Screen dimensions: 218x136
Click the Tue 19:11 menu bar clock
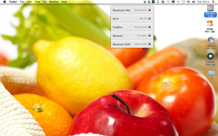coord(203,2)
